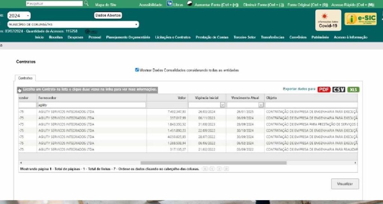Sort by the Valor column header

pyautogui.click(x=167, y=98)
